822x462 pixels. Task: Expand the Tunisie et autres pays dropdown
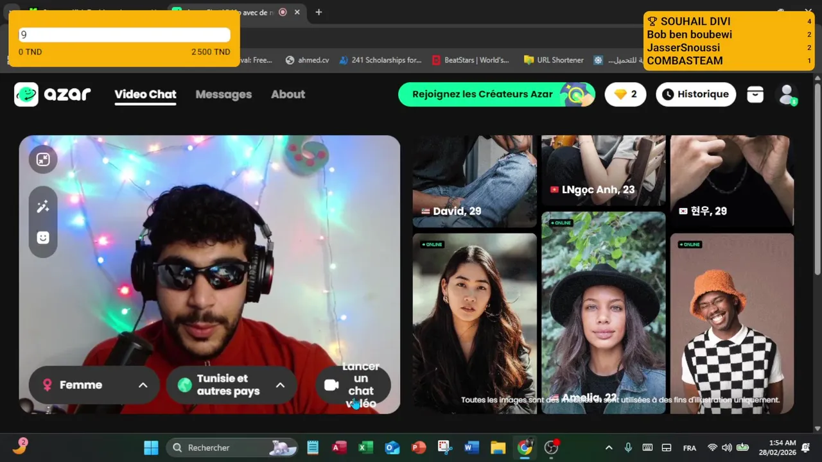click(x=232, y=385)
